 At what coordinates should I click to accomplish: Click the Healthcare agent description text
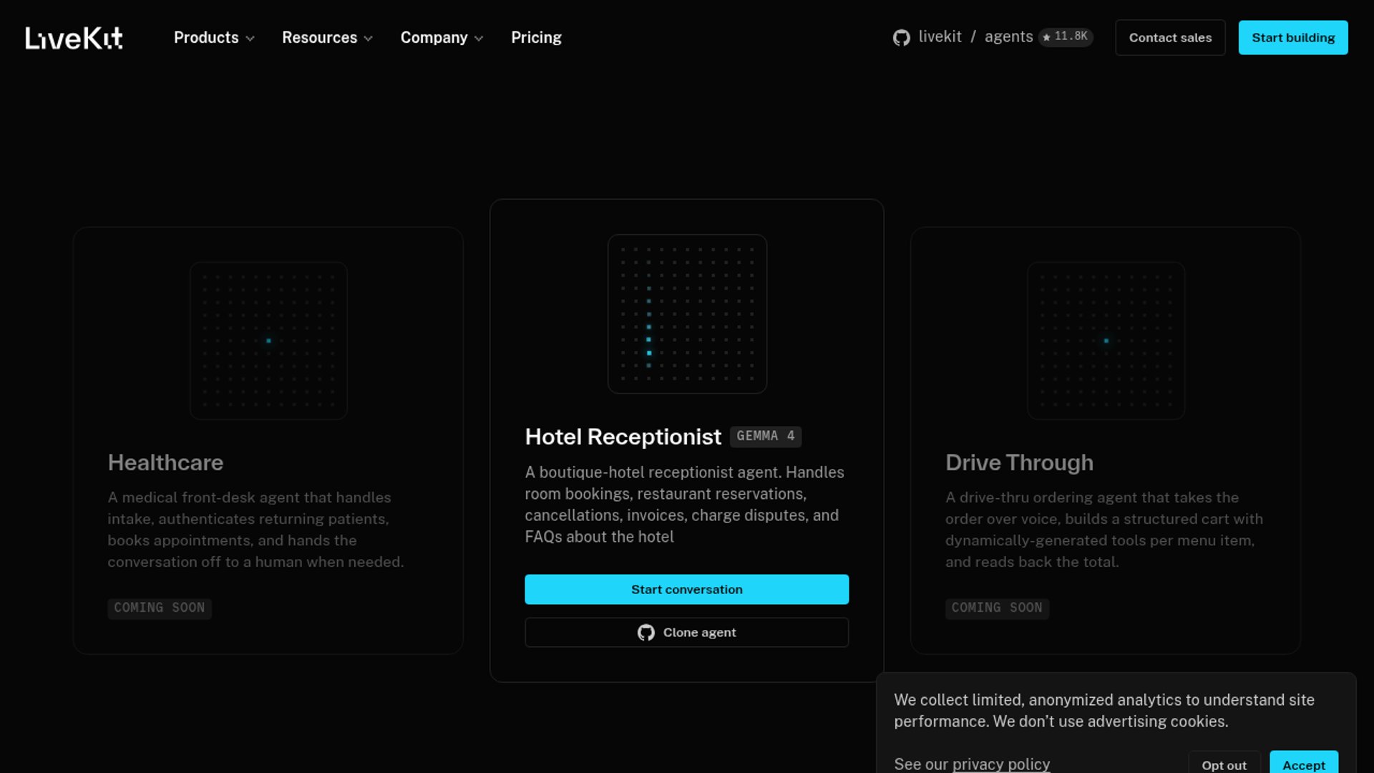256,530
